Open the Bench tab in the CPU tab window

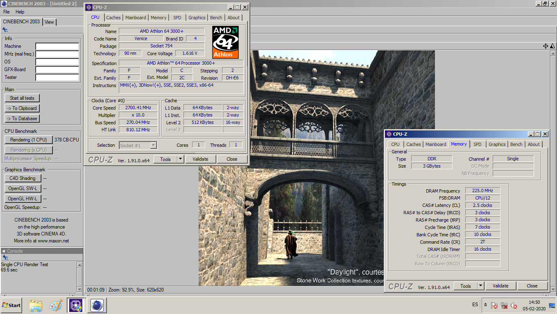(216, 18)
